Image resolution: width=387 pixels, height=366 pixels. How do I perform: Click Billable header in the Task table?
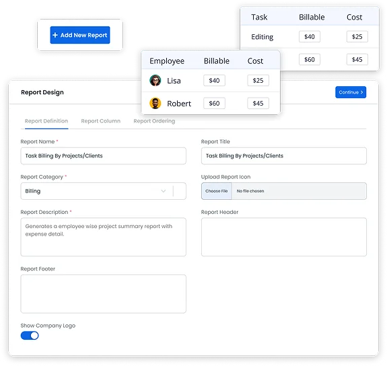point(312,17)
